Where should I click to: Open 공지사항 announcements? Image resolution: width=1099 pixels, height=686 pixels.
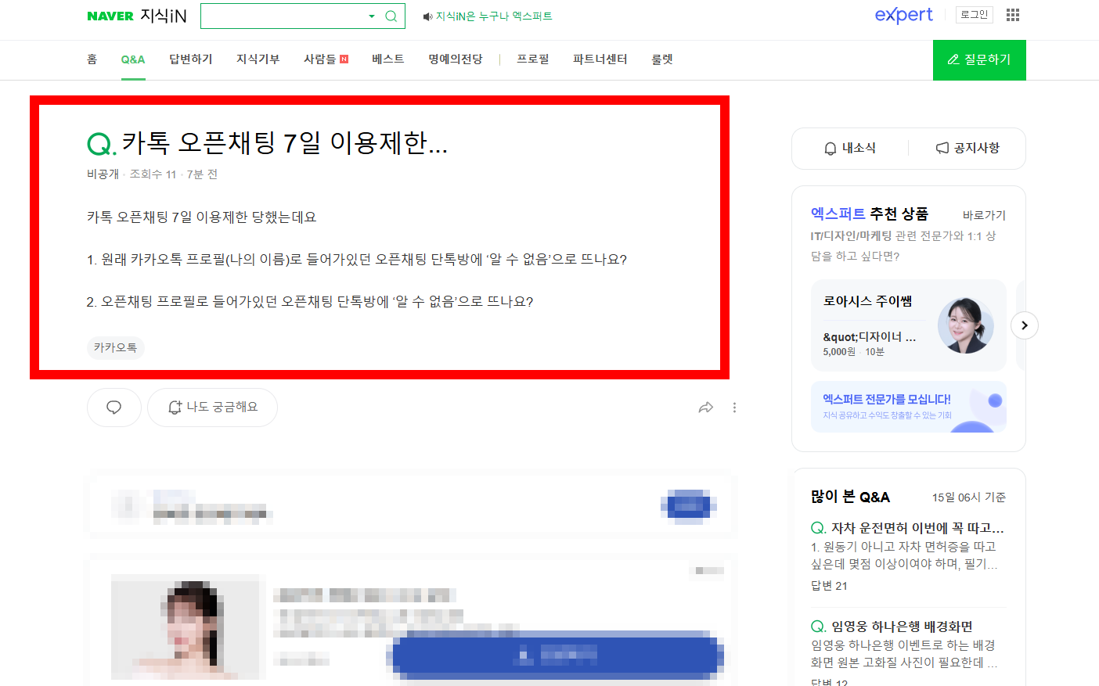coord(967,148)
